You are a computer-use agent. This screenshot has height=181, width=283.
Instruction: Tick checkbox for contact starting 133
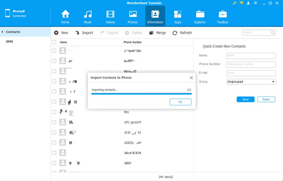pos(54,143)
